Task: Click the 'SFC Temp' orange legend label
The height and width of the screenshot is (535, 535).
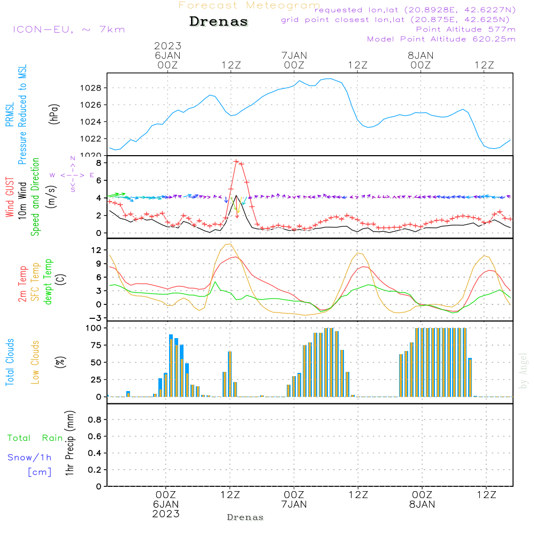Action: pos(35,282)
